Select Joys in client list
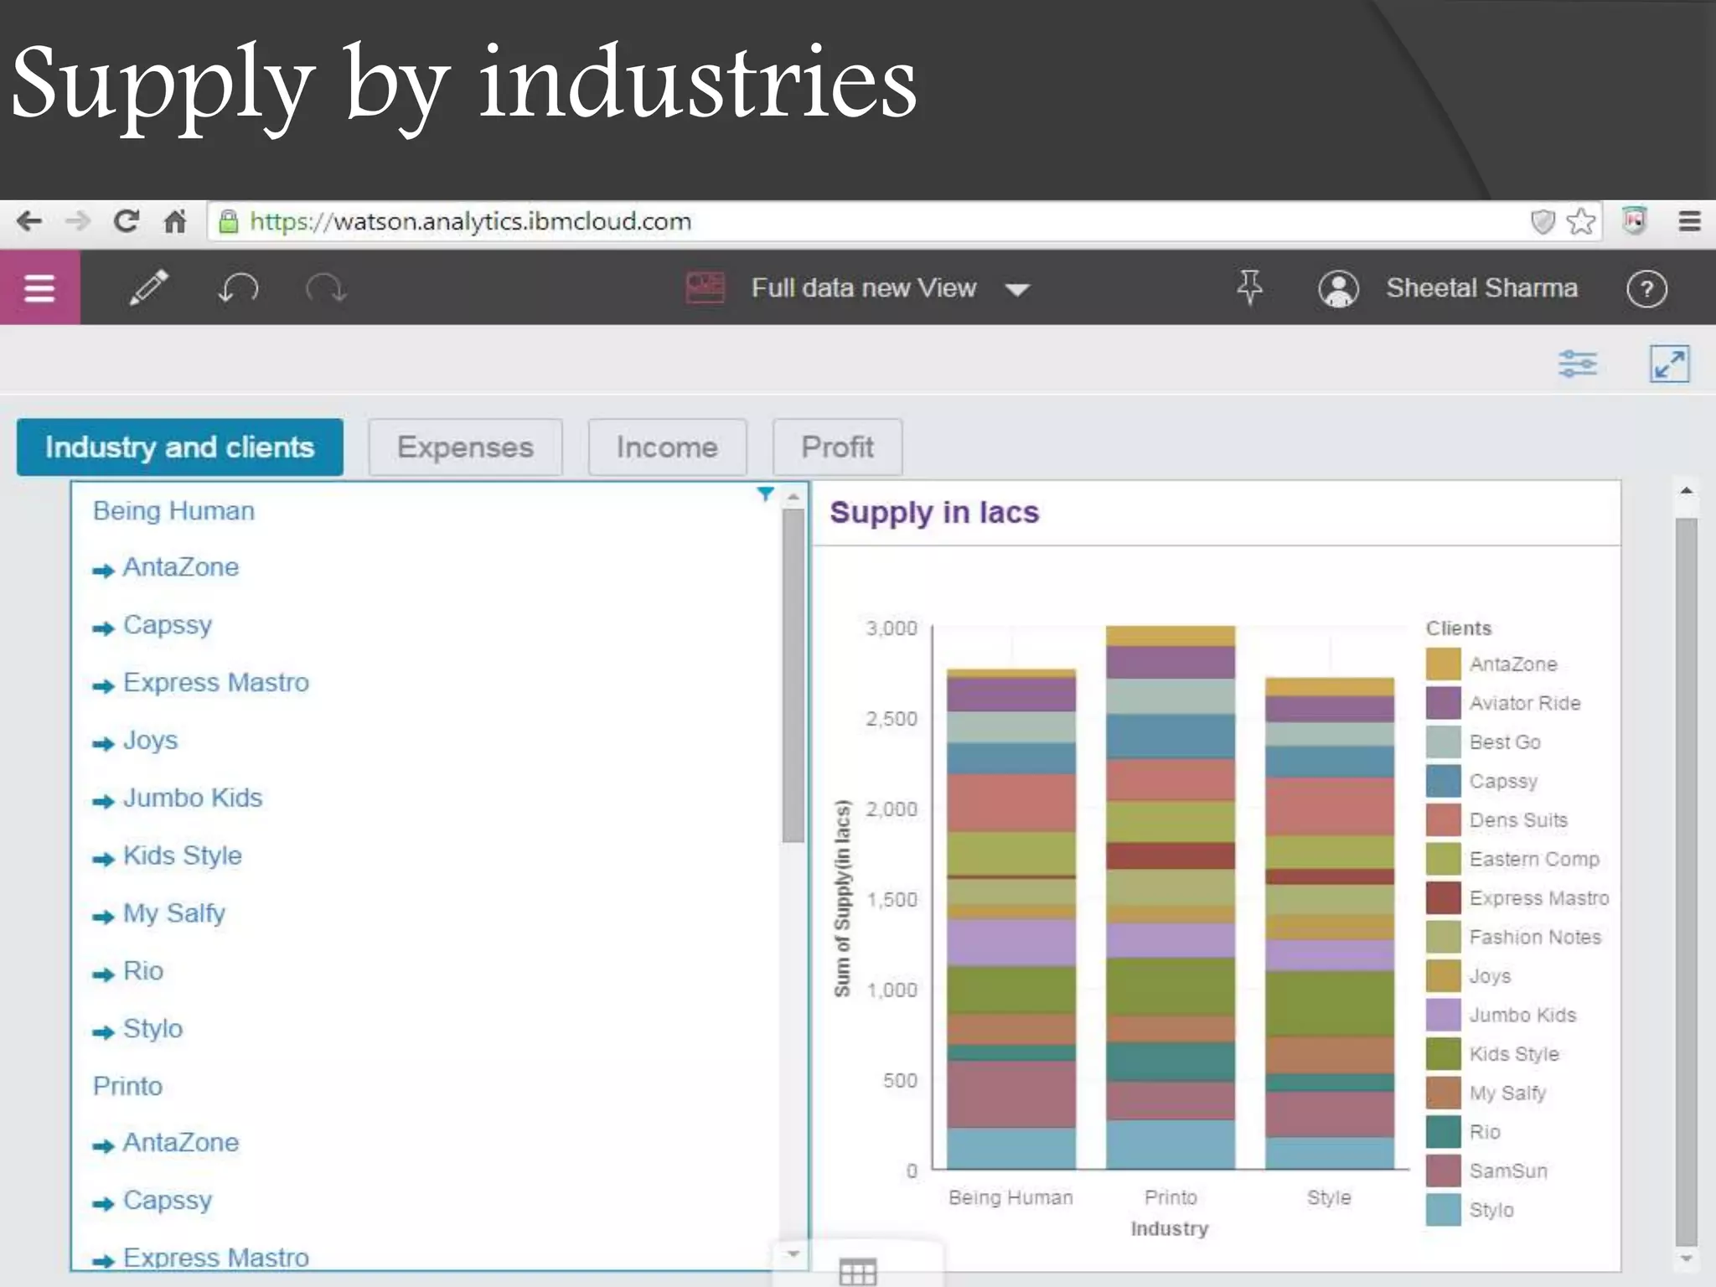1716x1287 pixels. coord(151,742)
